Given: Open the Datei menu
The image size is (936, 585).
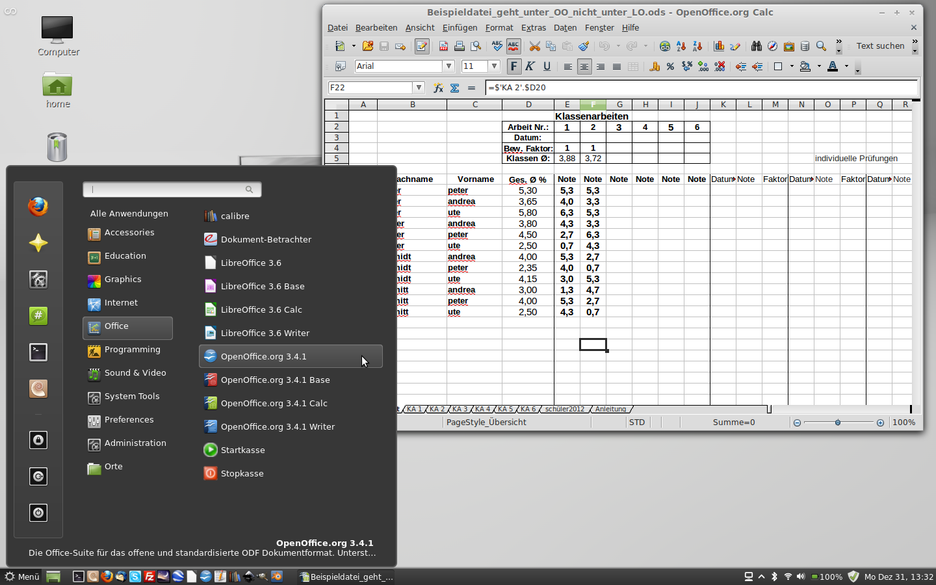Looking at the screenshot, I should coord(337,28).
